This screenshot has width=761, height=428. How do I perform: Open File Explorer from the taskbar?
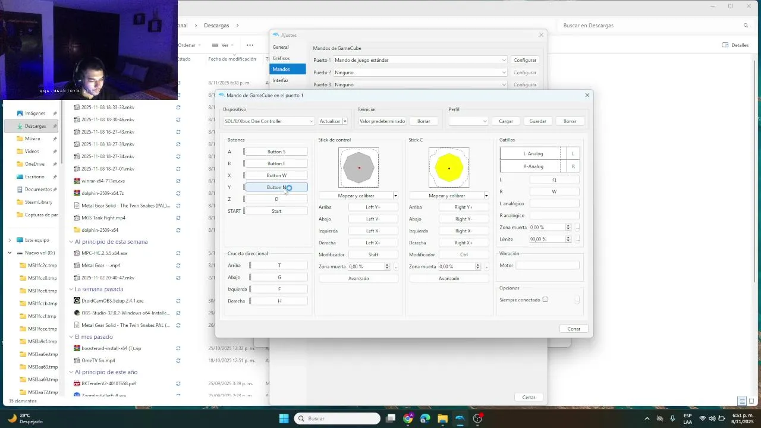[x=442, y=418]
